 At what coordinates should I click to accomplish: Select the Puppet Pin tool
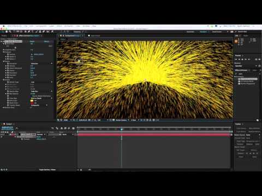click(52, 32)
